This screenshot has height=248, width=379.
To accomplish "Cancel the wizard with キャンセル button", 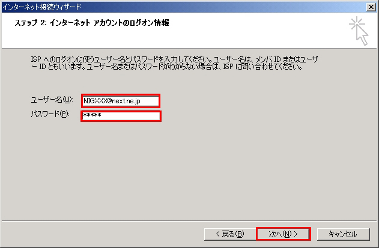I will click(x=343, y=234).
